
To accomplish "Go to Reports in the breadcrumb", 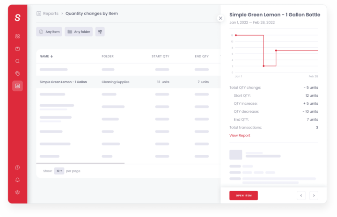I will [51, 14].
